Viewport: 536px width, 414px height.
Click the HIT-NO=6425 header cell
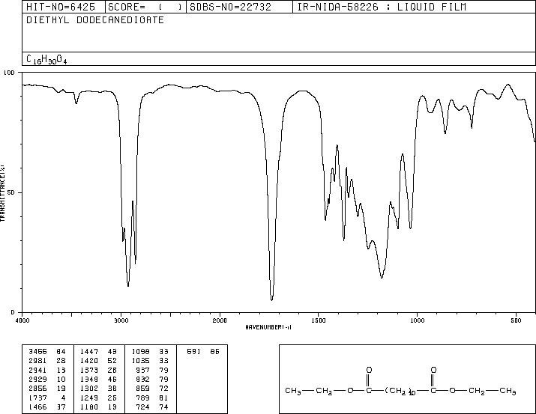point(64,7)
